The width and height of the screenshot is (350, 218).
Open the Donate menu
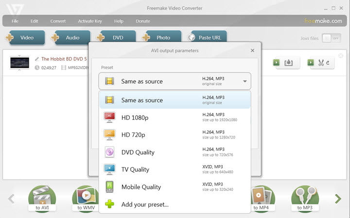tap(143, 21)
